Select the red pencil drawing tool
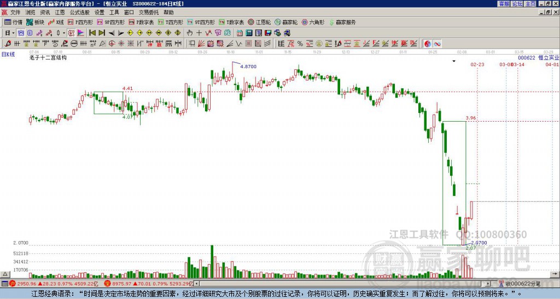This screenshot has height=299, width=560. (8, 44)
